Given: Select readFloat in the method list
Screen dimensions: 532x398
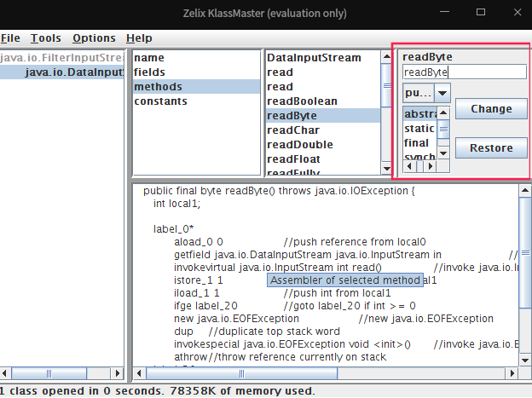Looking at the screenshot, I should tap(323, 159).
